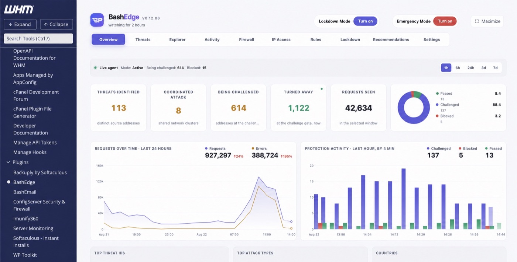Turn on Emergency Mode
Image resolution: width=517 pixels, height=262 pixels.
(x=445, y=21)
